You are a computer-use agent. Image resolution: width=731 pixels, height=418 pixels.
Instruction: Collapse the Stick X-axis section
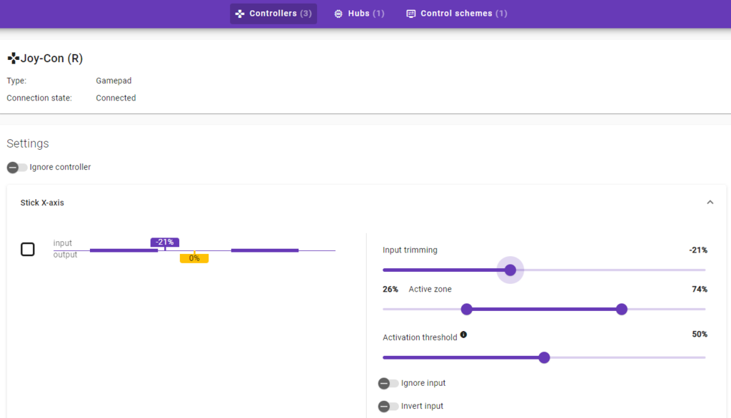tap(710, 202)
